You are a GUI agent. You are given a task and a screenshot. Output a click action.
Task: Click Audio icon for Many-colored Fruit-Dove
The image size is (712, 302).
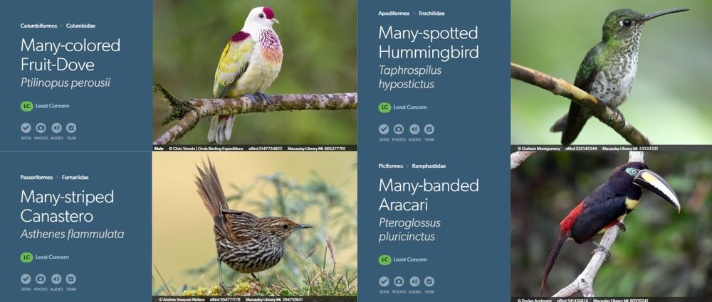[x=56, y=128]
